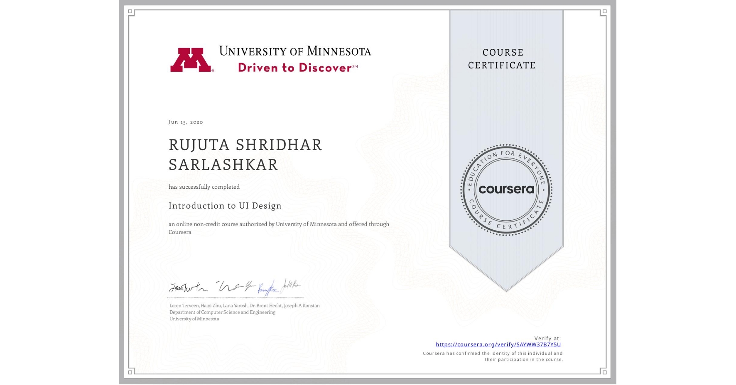Click the "Verify at:" label

[x=547, y=338]
